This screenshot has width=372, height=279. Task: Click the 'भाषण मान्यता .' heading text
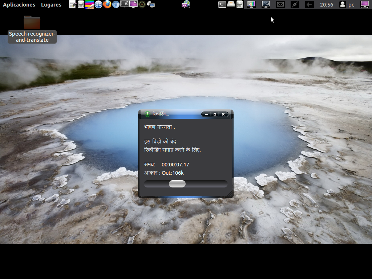click(159, 127)
